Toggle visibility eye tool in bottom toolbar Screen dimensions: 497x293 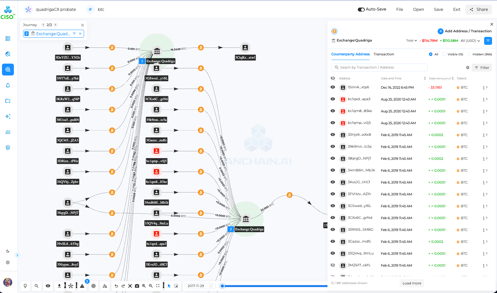point(48,286)
